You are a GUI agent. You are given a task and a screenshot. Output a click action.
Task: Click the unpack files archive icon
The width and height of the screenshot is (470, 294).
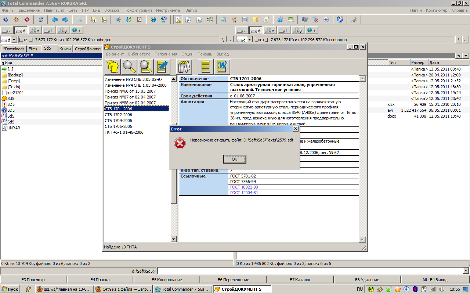[x=104, y=19]
